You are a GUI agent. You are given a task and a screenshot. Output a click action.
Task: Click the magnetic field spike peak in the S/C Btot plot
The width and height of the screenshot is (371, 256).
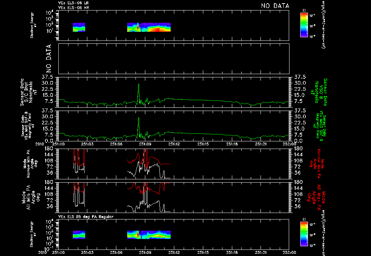coord(139,84)
